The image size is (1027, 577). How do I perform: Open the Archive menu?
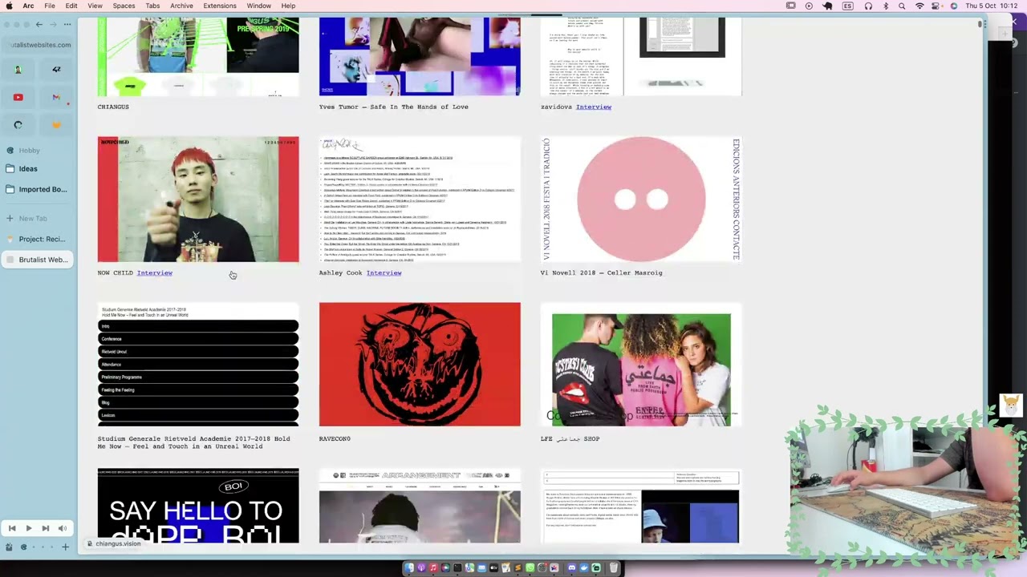(181, 6)
